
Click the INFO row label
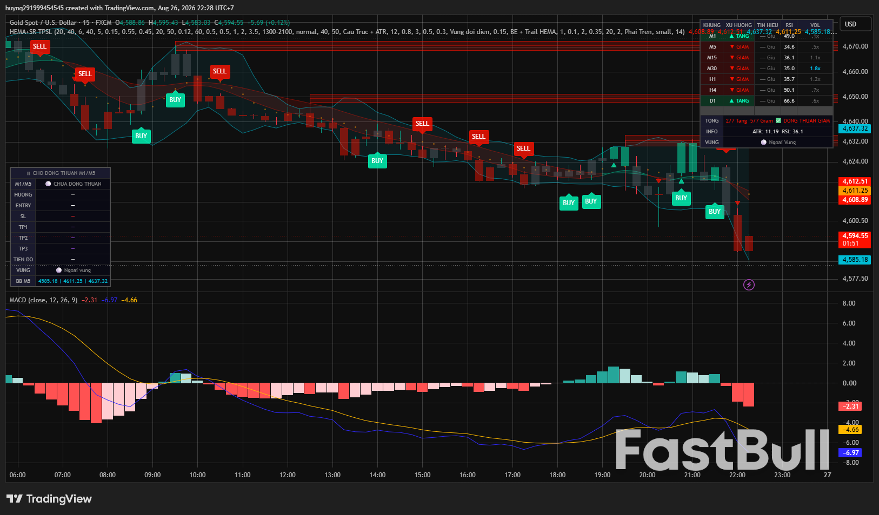712,132
